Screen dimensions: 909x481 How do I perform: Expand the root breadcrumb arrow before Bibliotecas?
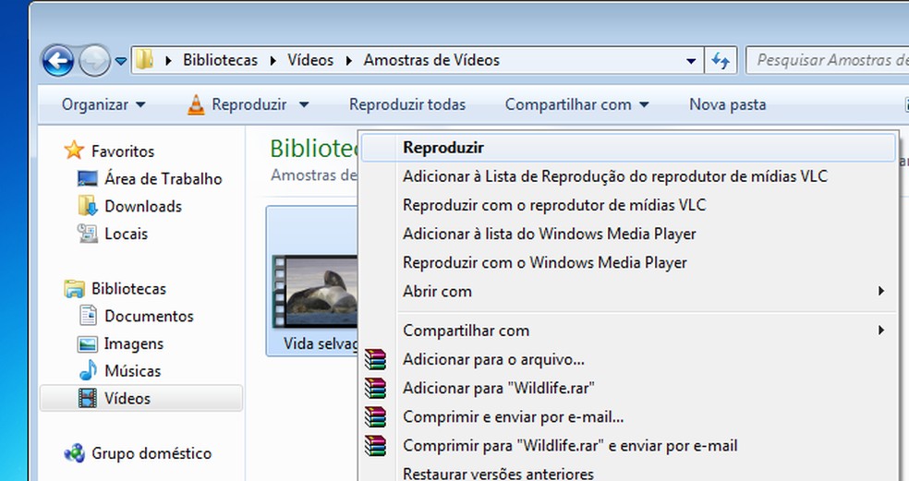pos(168,60)
